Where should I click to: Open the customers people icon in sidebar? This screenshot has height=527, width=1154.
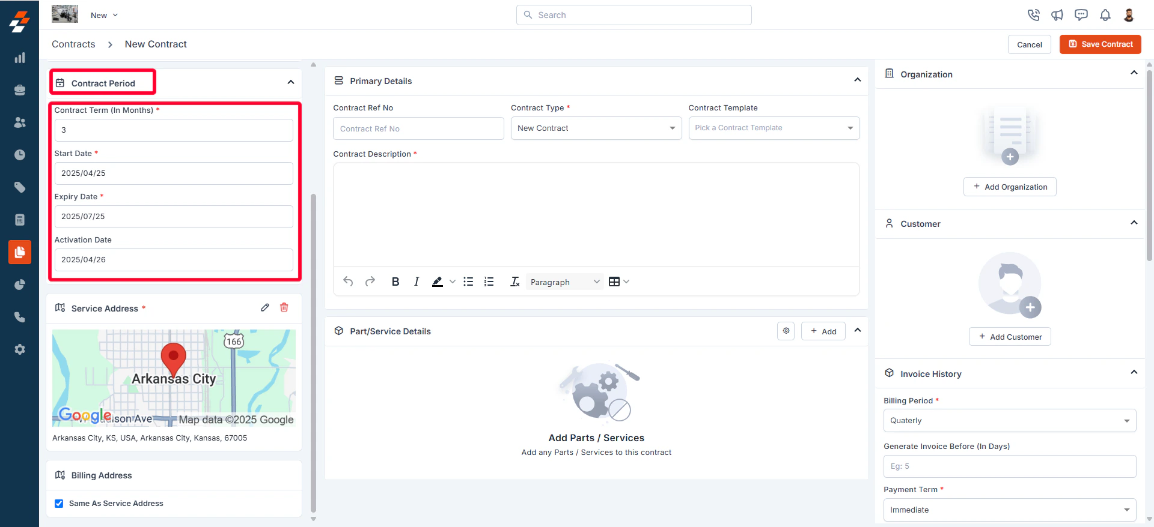point(20,122)
